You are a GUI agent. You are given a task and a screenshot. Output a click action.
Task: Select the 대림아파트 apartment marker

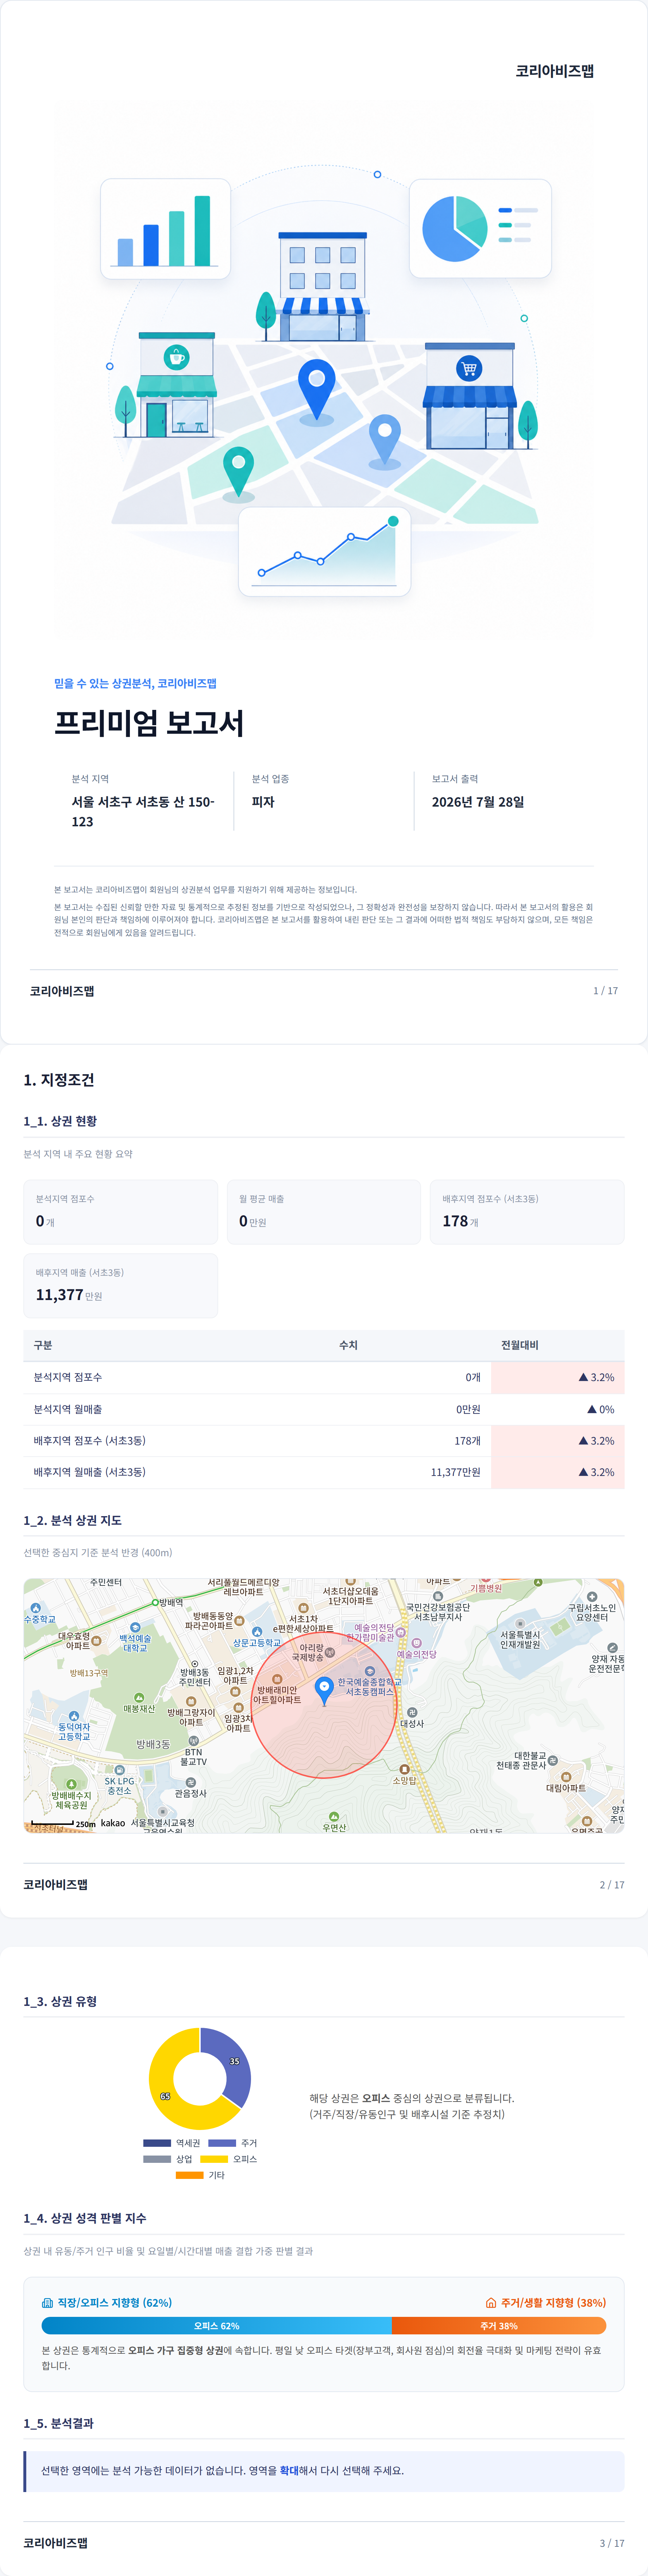tap(566, 1777)
